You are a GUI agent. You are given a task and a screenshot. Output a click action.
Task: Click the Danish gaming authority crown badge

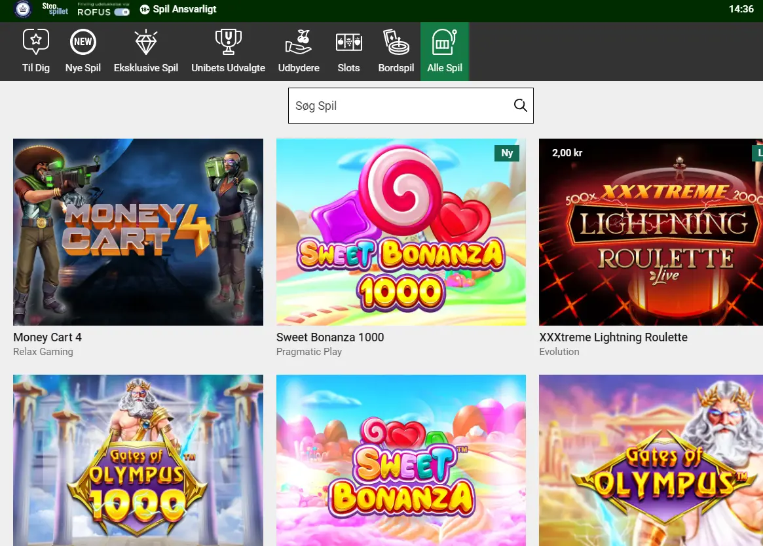pyautogui.click(x=24, y=10)
